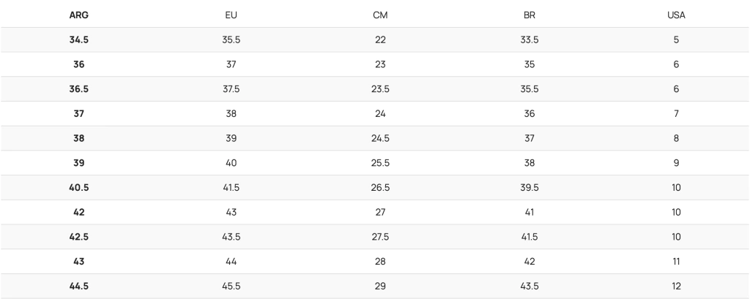750x299 pixels.
Task: Select the BR 38 cell
Action: 529,163
